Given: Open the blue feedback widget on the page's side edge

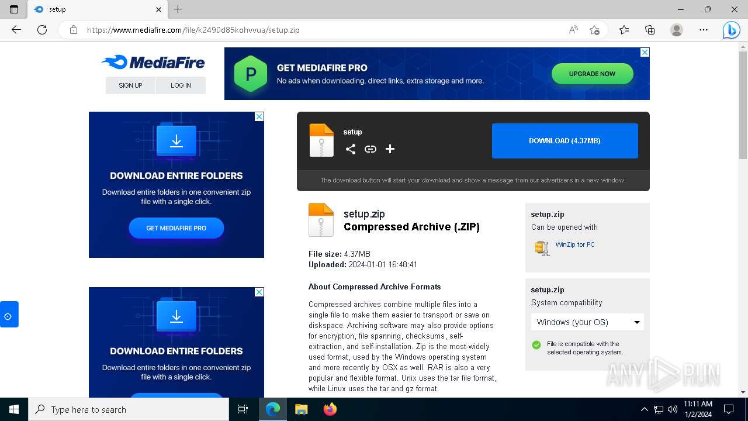Looking at the screenshot, I should (9, 315).
